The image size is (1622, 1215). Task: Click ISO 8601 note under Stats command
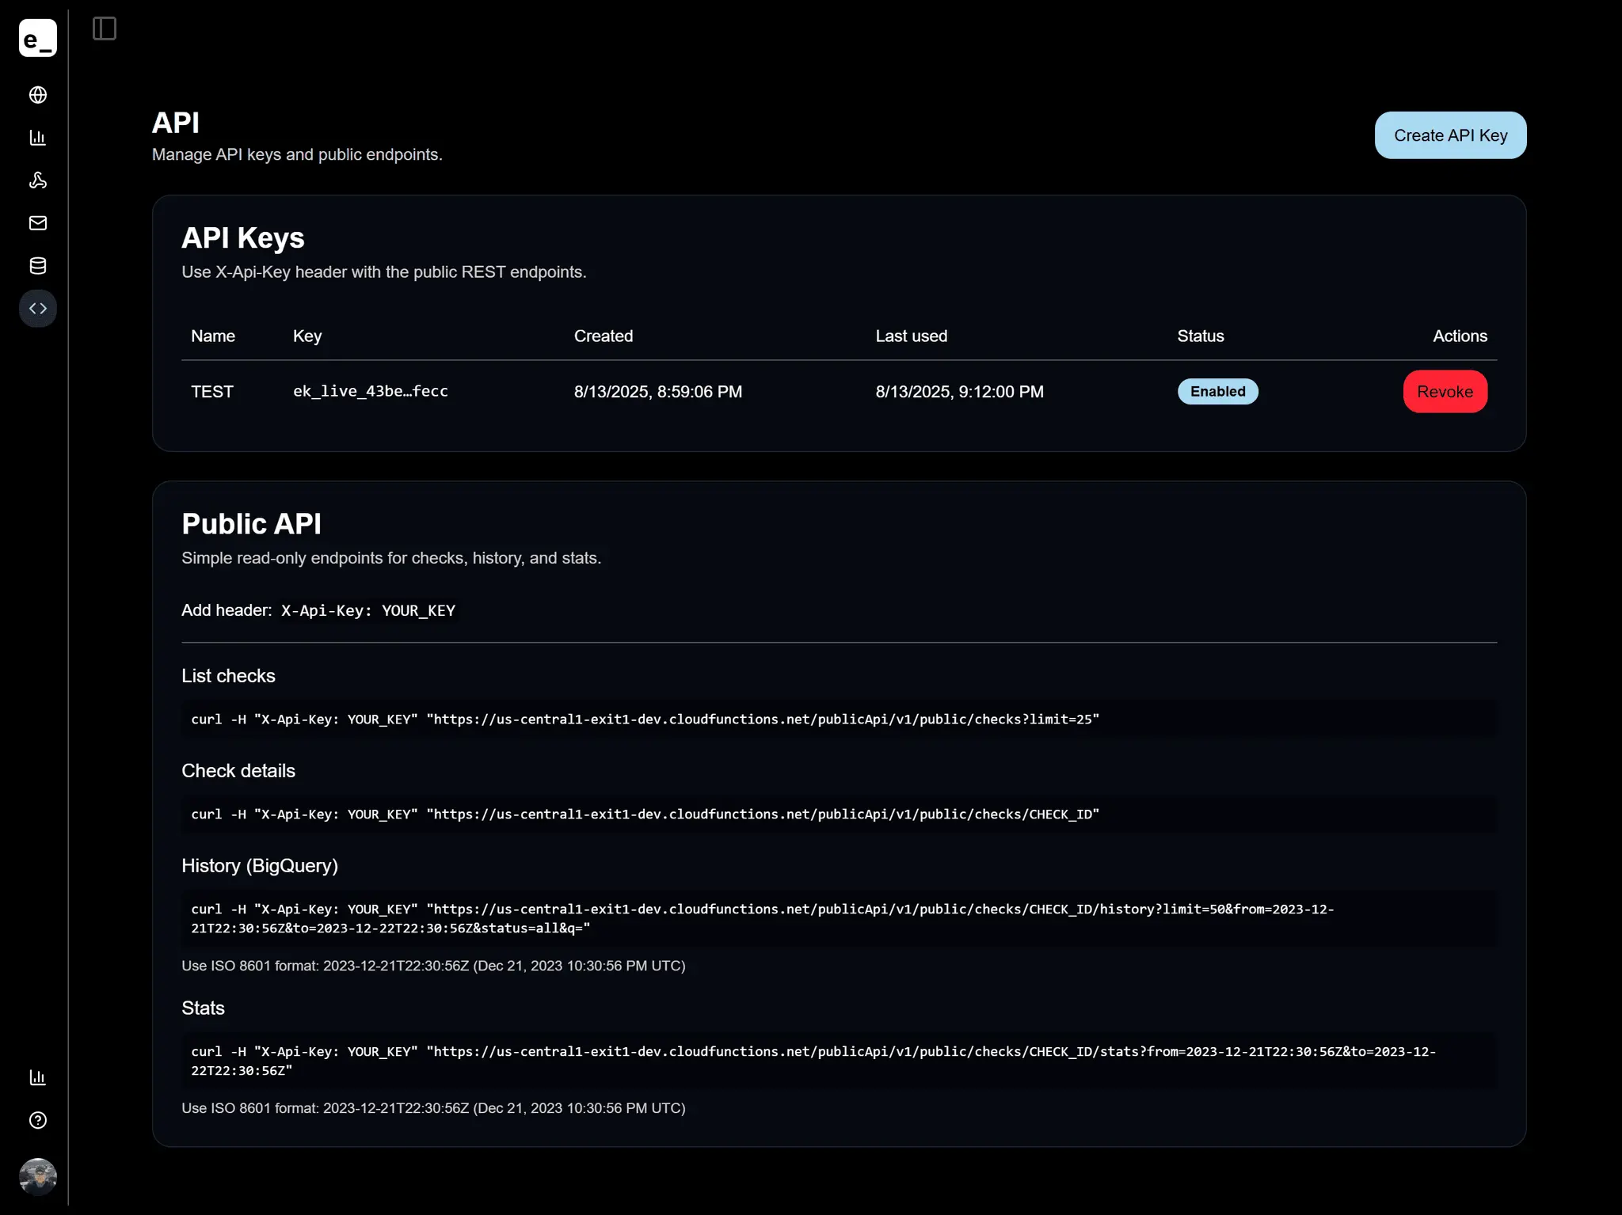click(433, 1108)
